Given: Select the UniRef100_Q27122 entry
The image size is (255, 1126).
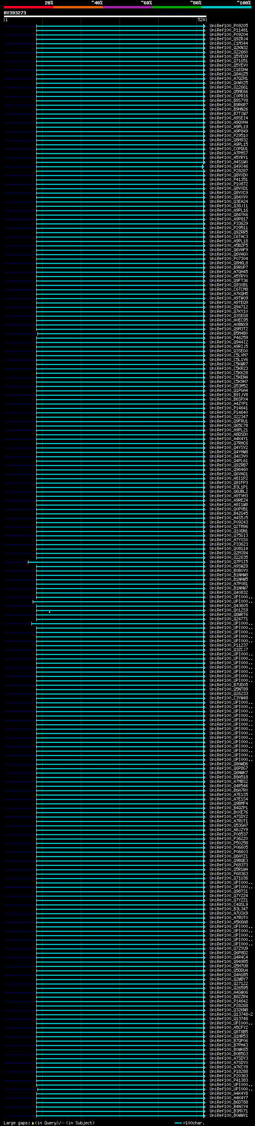Looking at the screenshot, I should 229,983.
